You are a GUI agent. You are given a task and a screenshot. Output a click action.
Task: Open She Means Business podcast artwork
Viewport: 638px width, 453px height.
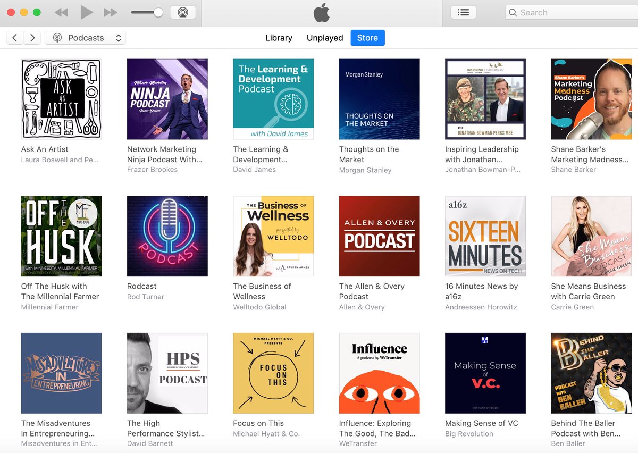click(591, 236)
